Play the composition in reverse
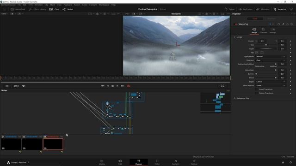The image size is (296, 166). (108, 86)
